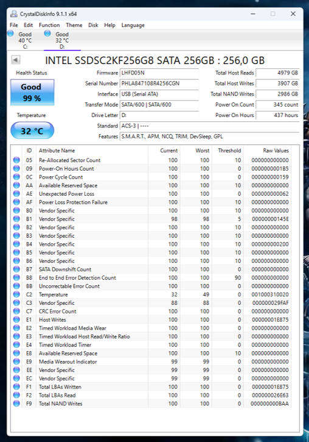Click the blue status orb on C: tab
The height and width of the screenshot is (442, 309).
tap(11, 34)
